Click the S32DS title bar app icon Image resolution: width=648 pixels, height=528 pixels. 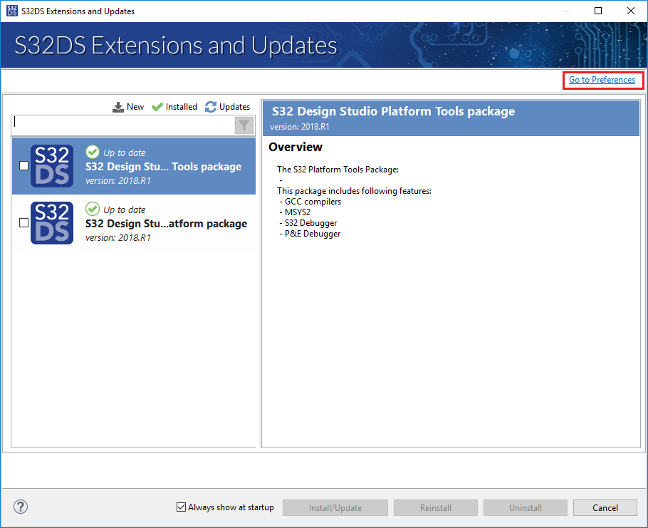point(11,11)
